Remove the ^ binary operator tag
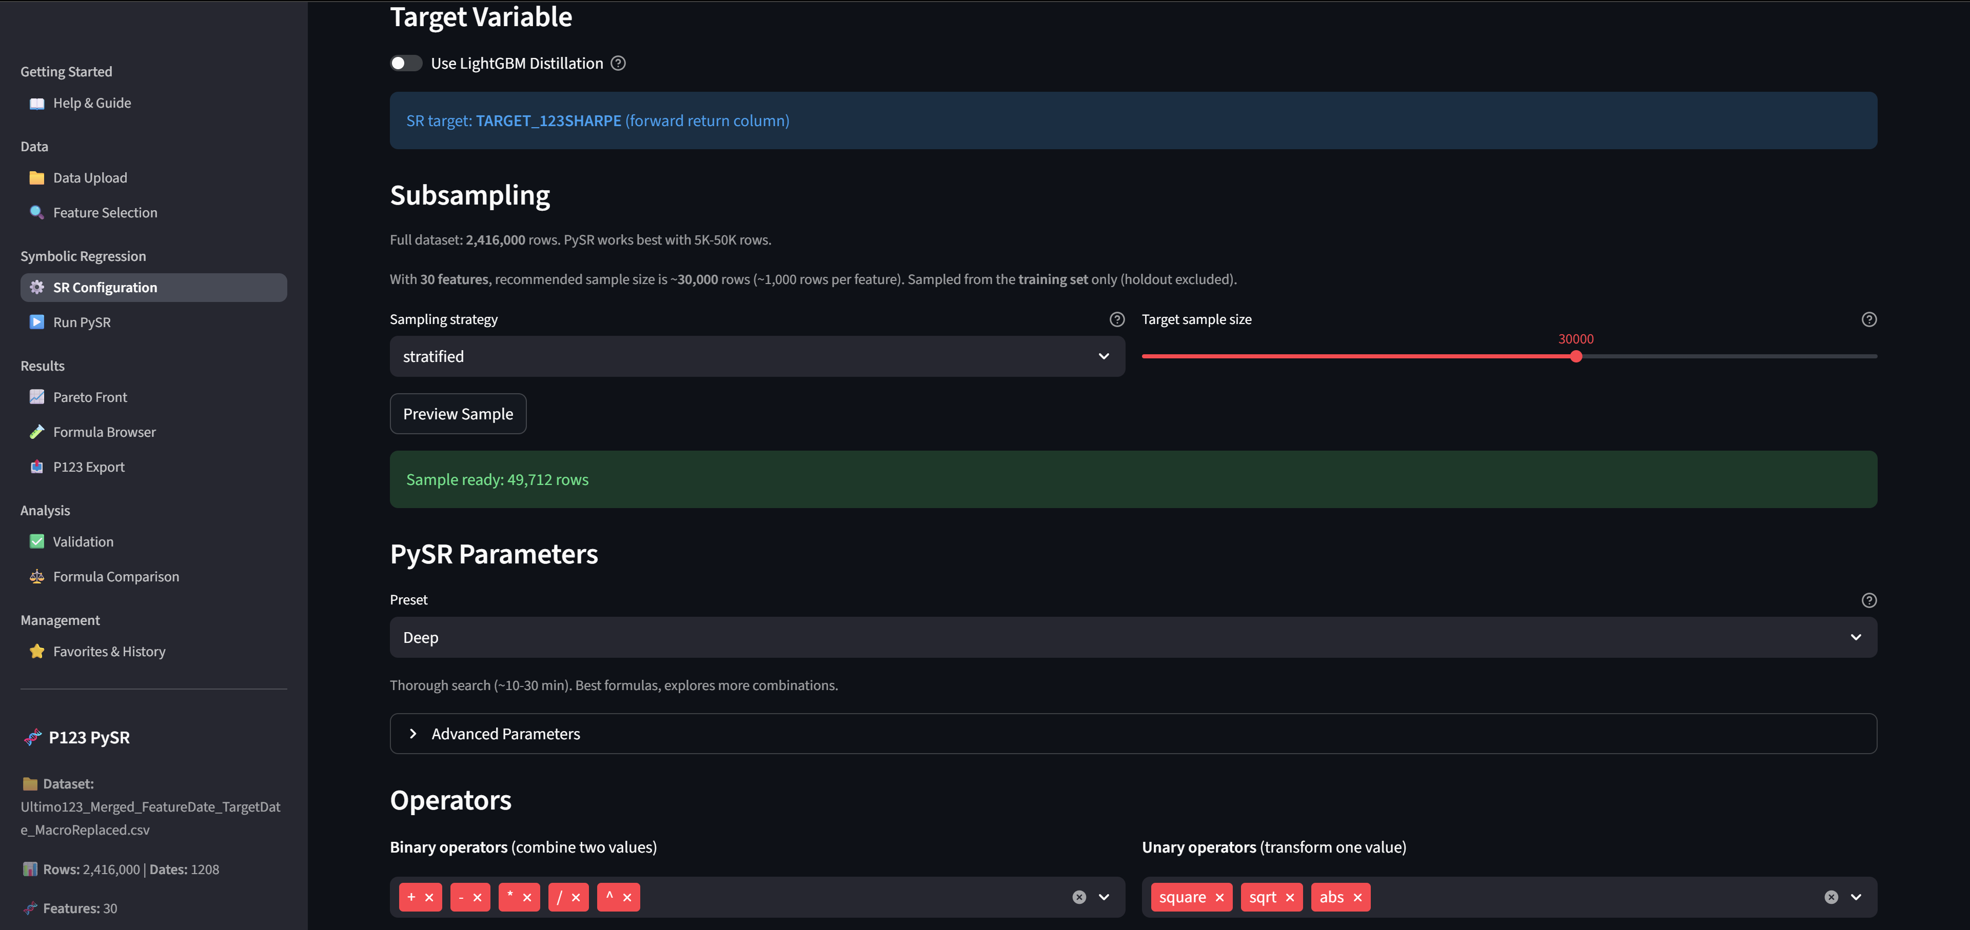 click(x=627, y=897)
